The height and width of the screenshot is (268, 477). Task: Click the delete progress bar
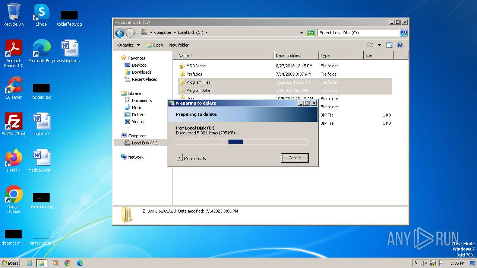tap(243, 141)
